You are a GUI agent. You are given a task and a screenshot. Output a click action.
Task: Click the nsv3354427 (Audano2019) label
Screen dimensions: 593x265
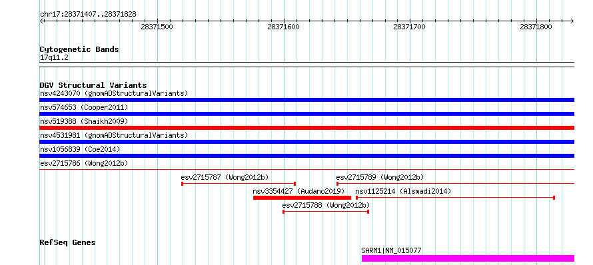click(x=298, y=191)
